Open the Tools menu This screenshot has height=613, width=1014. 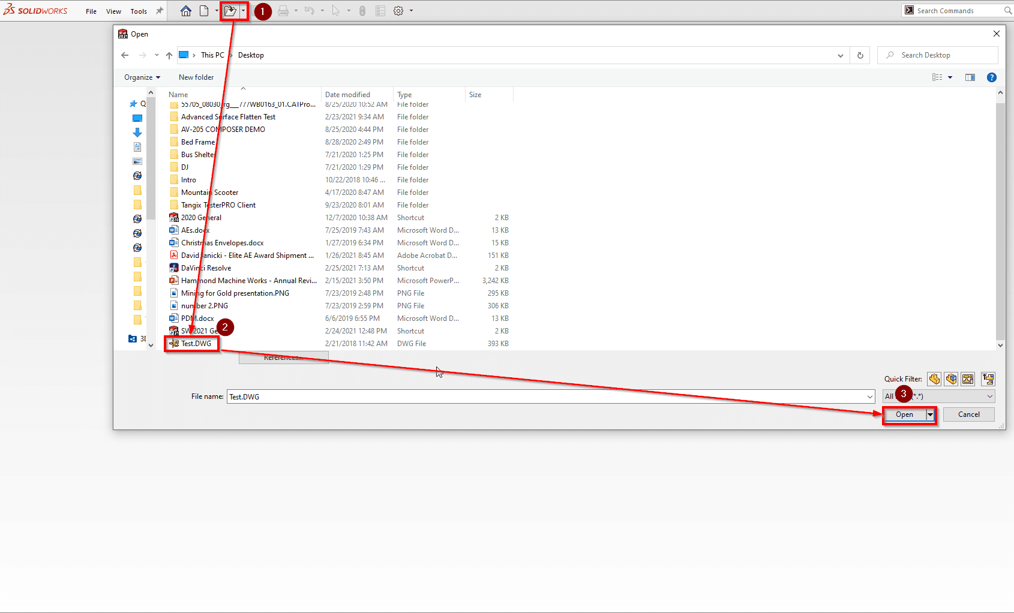click(139, 11)
